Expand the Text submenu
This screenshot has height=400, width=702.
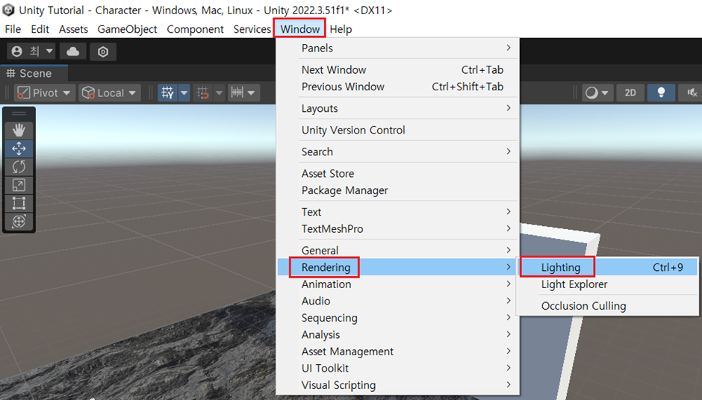(x=397, y=212)
